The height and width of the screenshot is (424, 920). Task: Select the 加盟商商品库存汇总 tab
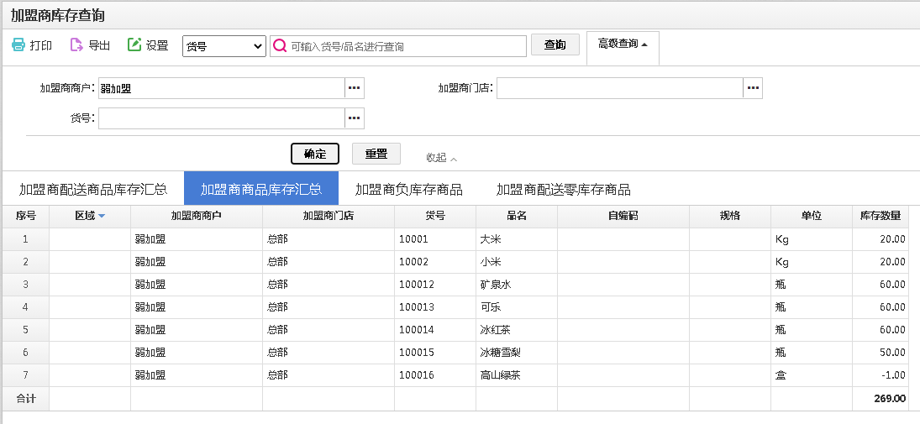(261, 190)
